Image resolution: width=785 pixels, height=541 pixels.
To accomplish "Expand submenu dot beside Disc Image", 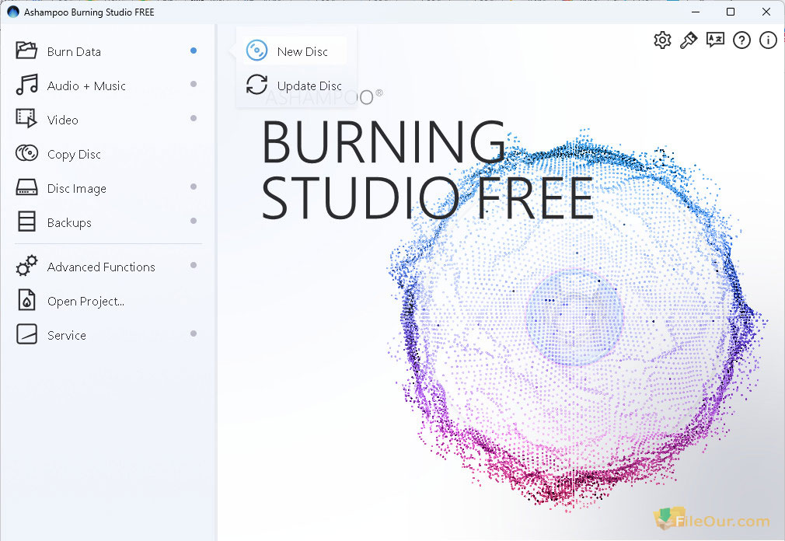I will coord(194,187).
